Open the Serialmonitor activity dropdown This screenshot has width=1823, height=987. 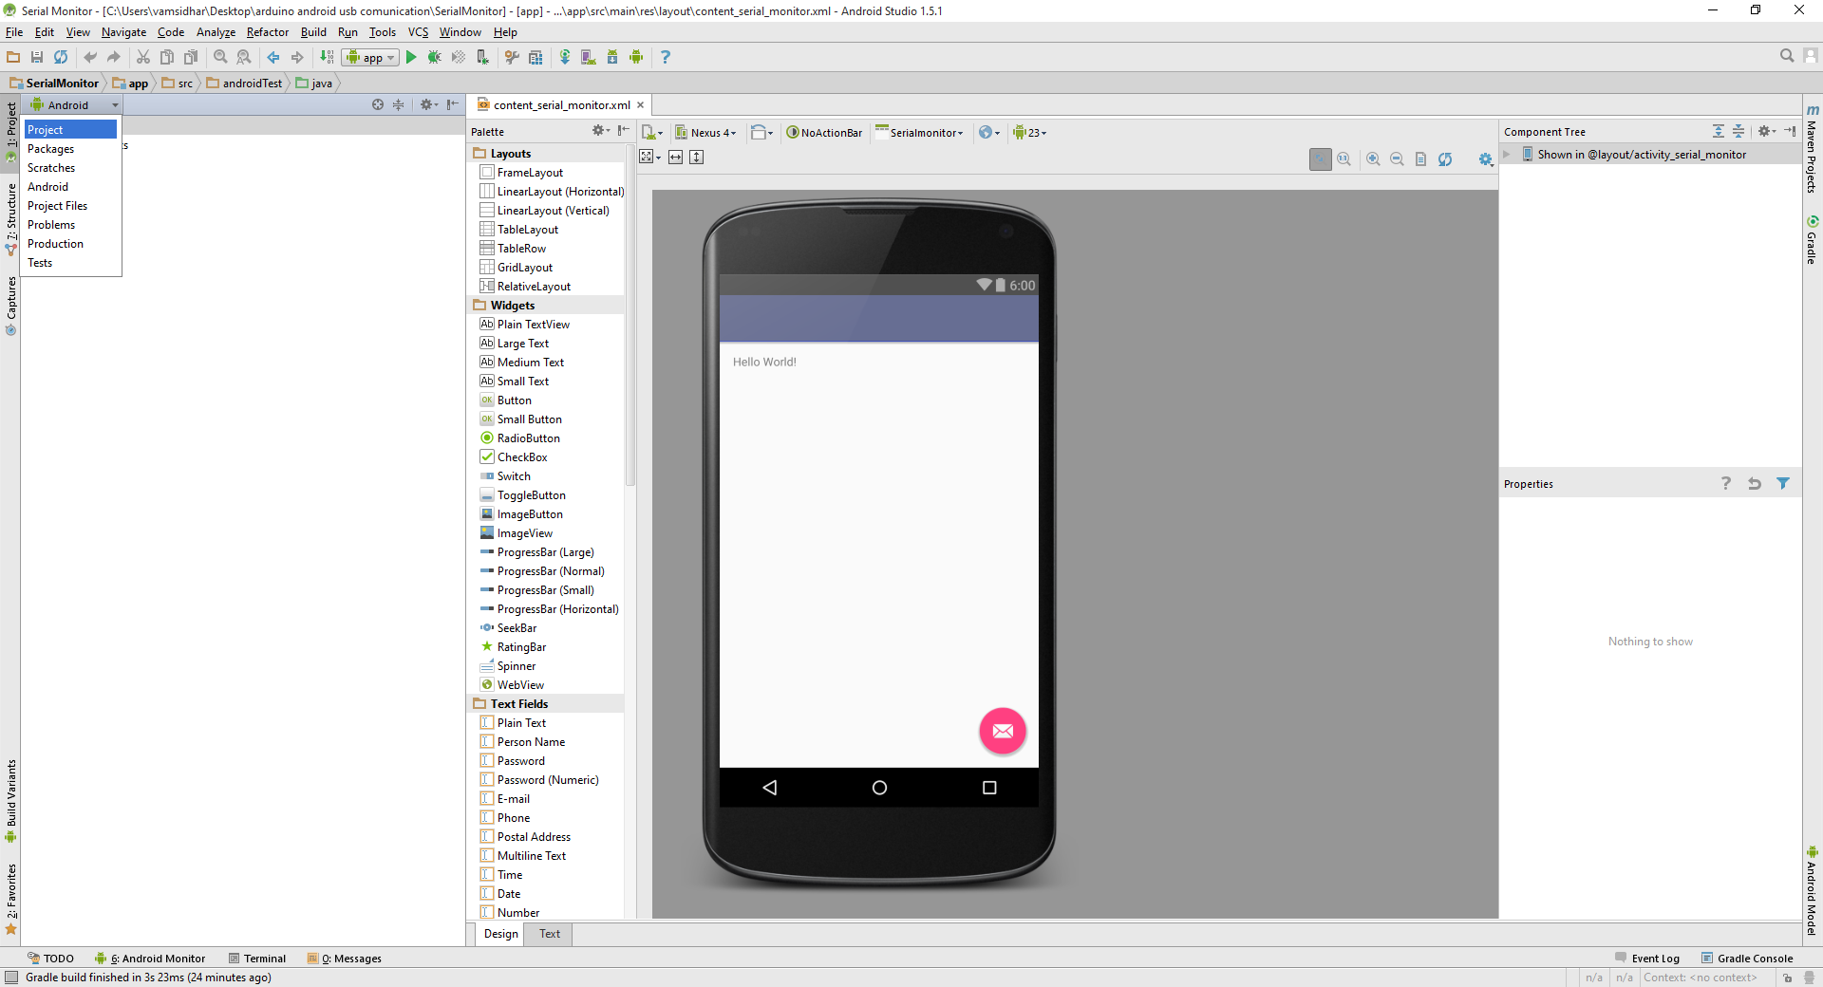click(x=919, y=132)
